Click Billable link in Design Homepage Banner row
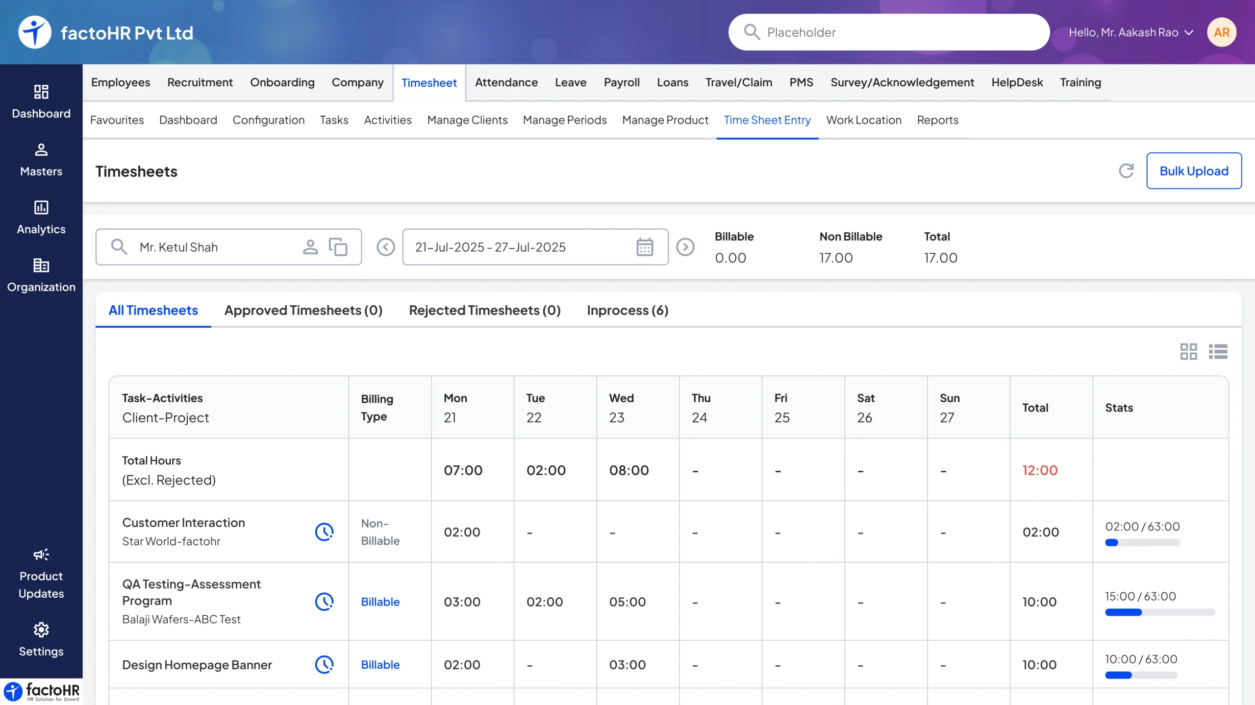The width and height of the screenshot is (1255, 705). point(380,664)
